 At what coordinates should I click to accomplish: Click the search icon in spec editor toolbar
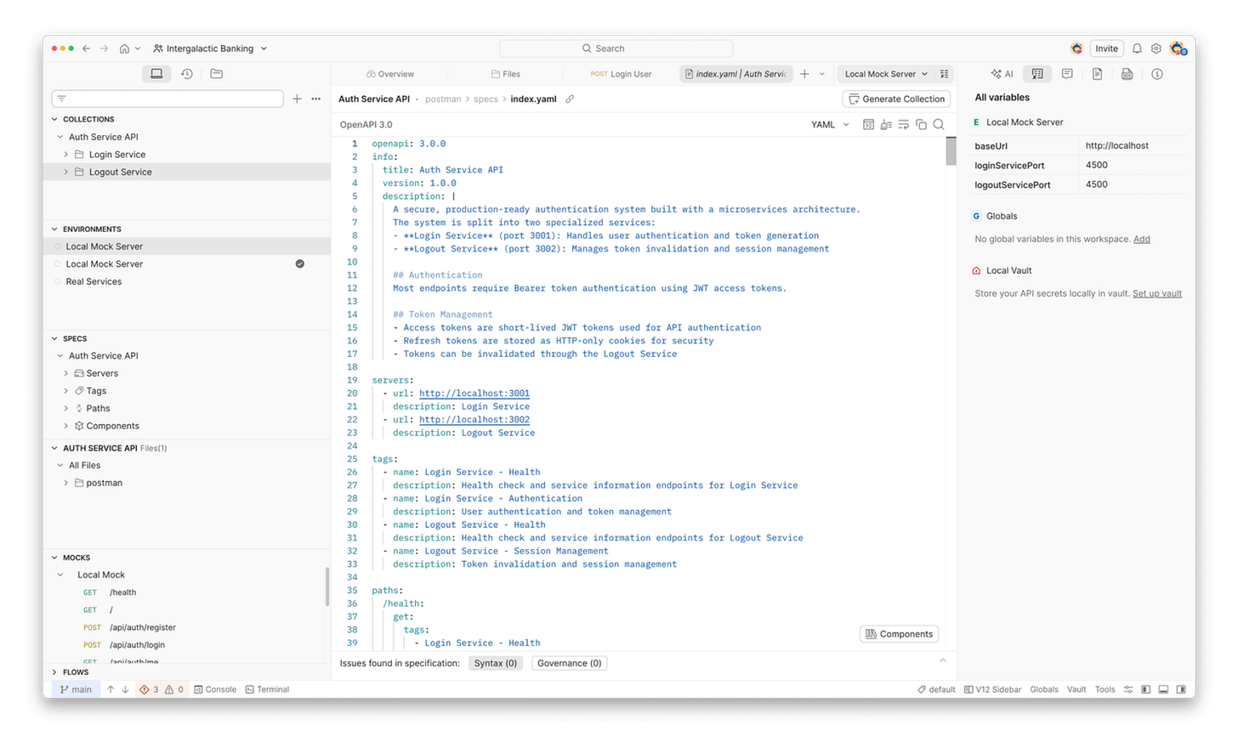939,124
